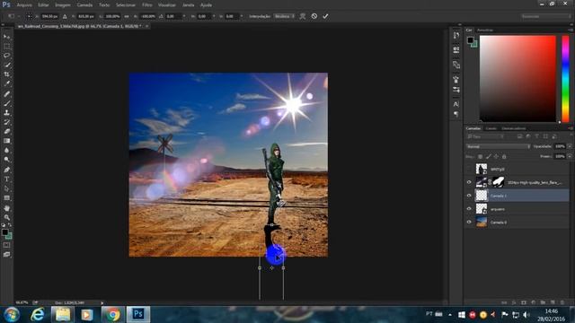The width and height of the screenshot is (575, 323).
Task: Select the Zoom tool
Action: (x=6, y=217)
